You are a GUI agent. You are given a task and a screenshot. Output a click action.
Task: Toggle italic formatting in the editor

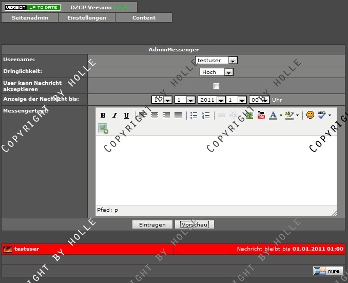(114, 116)
